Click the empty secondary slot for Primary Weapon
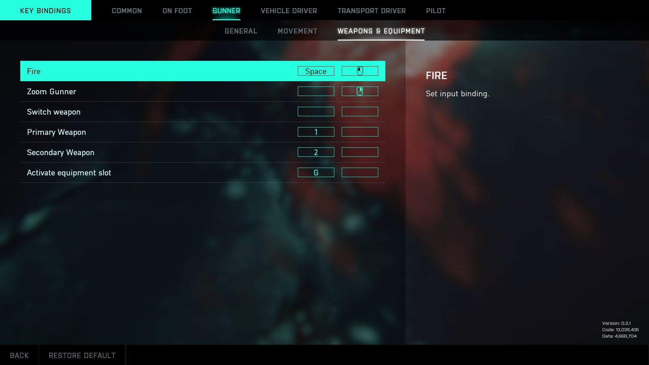This screenshot has height=365, width=649. 360,131
